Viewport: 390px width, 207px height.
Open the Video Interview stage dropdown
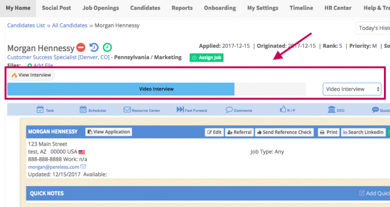point(352,89)
